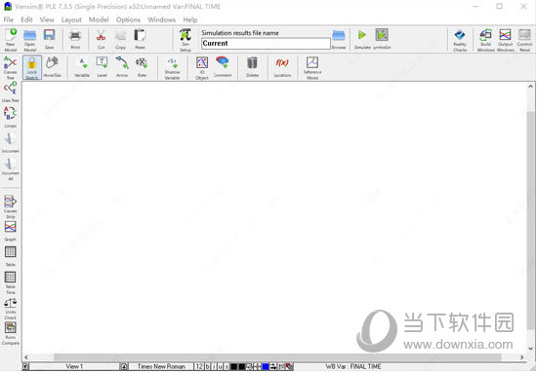Toggle italic 'i' in status bar

[x=214, y=366]
